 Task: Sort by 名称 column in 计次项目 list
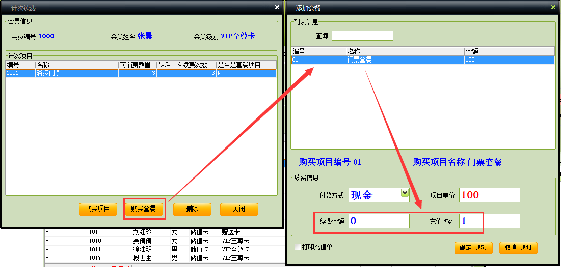pos(77,65)
